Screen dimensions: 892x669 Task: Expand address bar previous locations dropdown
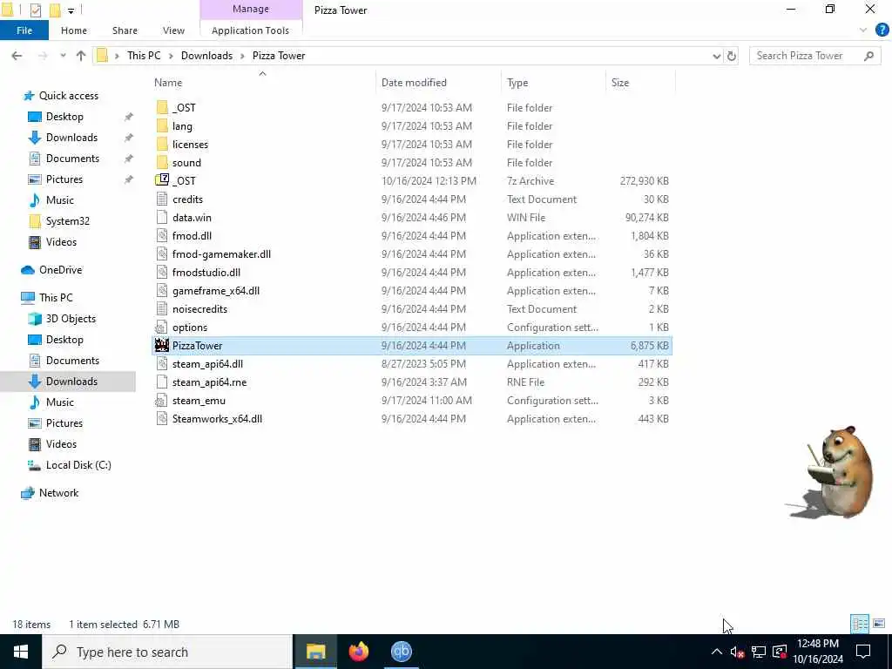[x=716, y=56]
